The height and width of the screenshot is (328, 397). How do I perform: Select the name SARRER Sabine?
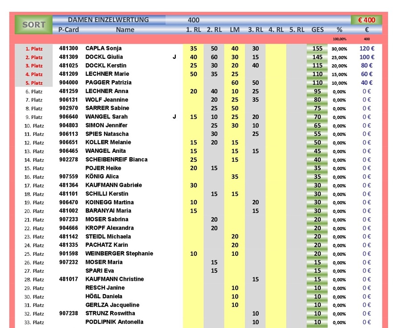107,108
